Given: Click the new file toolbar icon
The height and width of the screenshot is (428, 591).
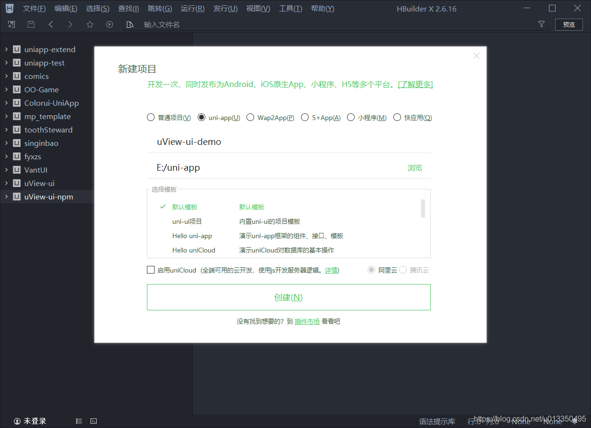Looking at the screenshot, I should 11,24.
